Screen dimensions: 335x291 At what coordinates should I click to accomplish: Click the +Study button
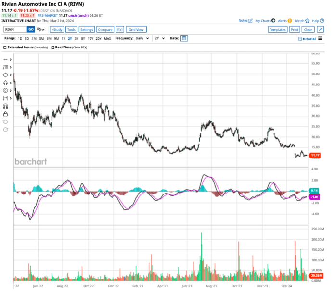(57, 29)
